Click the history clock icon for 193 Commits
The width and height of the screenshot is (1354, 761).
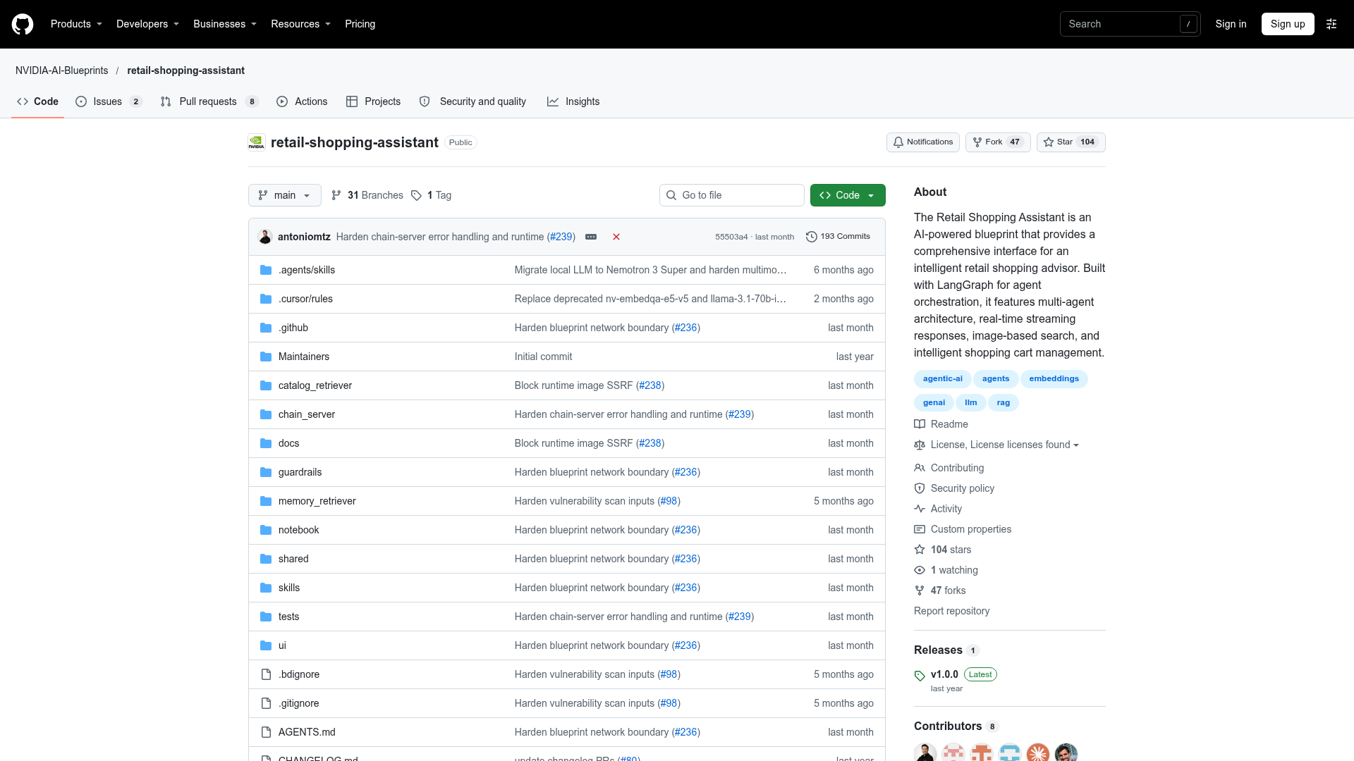[812, 237]
